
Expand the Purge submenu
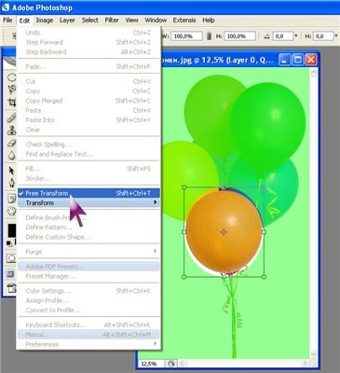[x=88, y=252]
